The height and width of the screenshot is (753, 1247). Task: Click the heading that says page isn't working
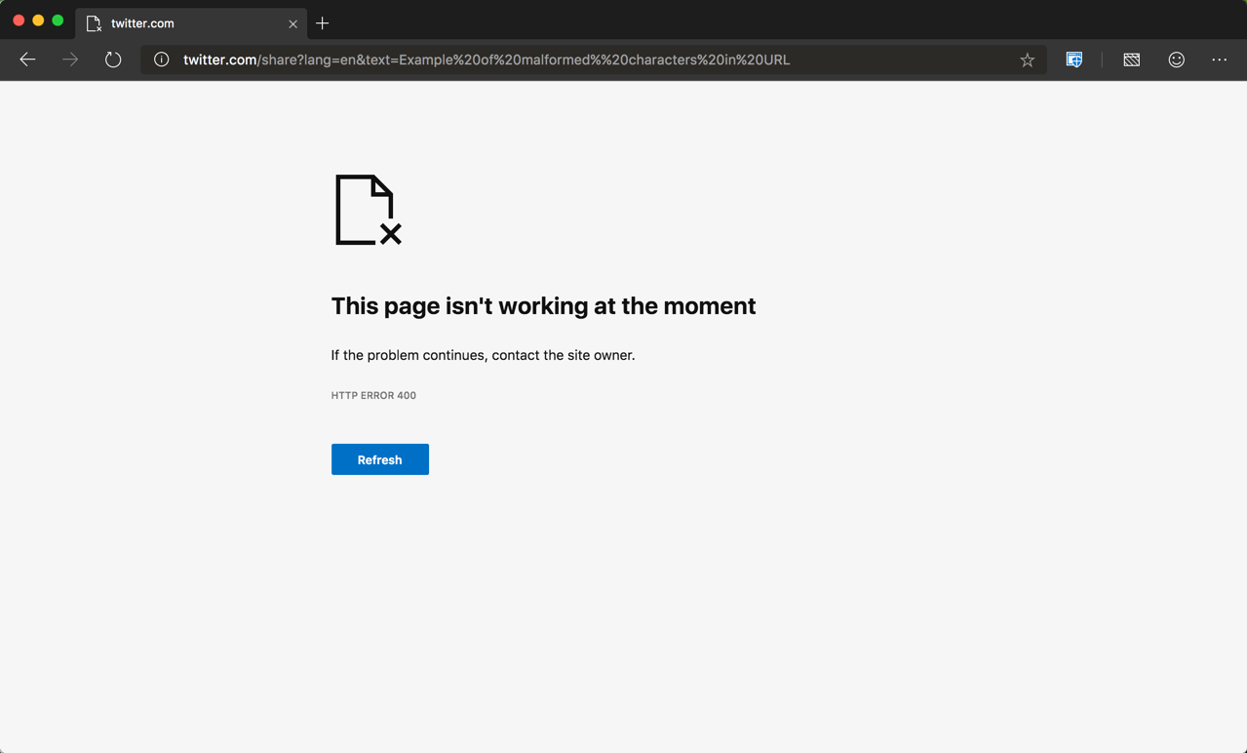point(543,305)
